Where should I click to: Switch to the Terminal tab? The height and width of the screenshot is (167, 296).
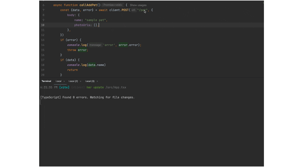coord(46,81)
